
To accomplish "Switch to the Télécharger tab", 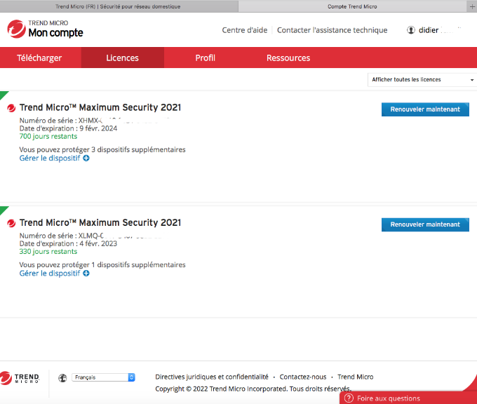I will (x=39, y=58).
